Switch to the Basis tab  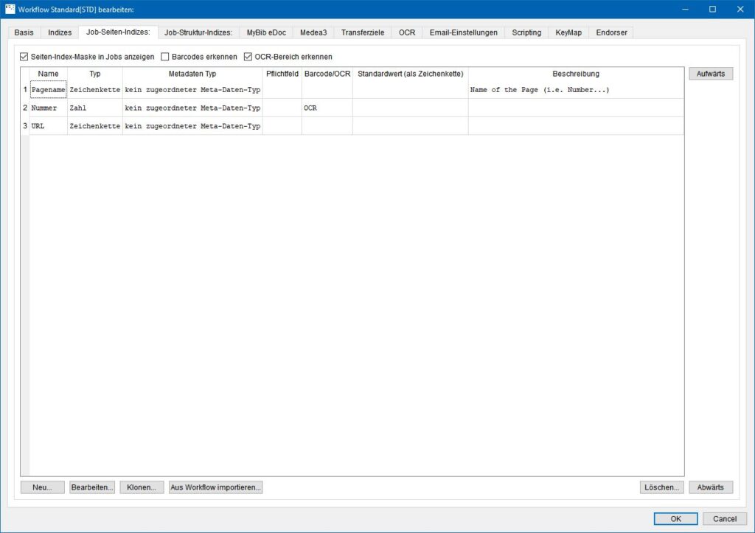coord(24,32)
